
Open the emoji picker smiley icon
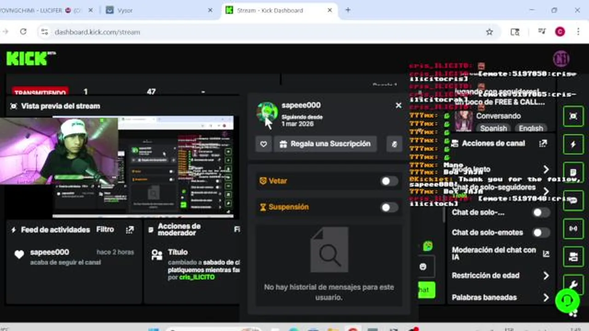pos(423,266)
